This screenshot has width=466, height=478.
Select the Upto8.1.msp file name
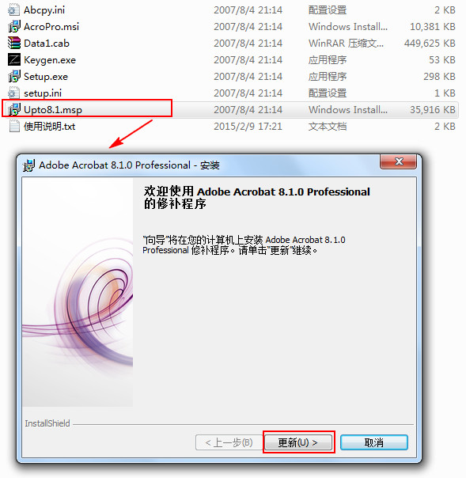click(x=53, y=110)
